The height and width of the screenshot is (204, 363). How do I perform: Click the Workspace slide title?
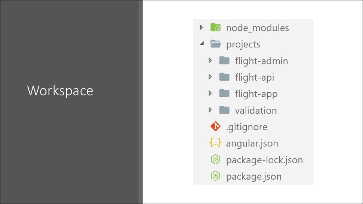(x=60, y=91)
